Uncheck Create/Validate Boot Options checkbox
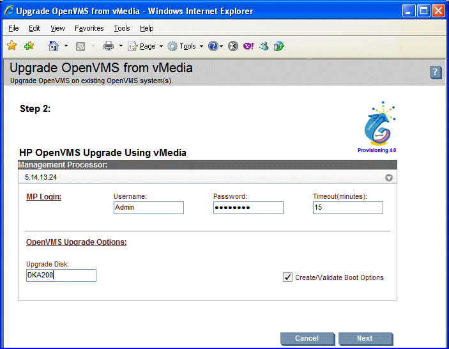This screenshot has width=449, height=349. pos(287,277)
